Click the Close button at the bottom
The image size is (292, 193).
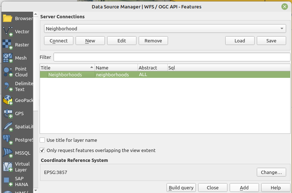tap(213, 188)
